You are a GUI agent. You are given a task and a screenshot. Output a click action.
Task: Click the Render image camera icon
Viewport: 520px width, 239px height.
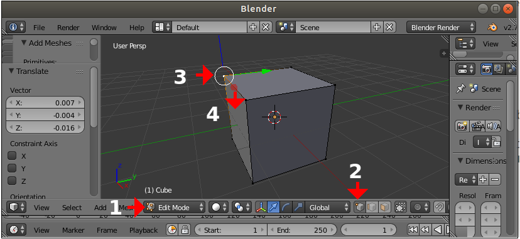(x=462, y=126)
